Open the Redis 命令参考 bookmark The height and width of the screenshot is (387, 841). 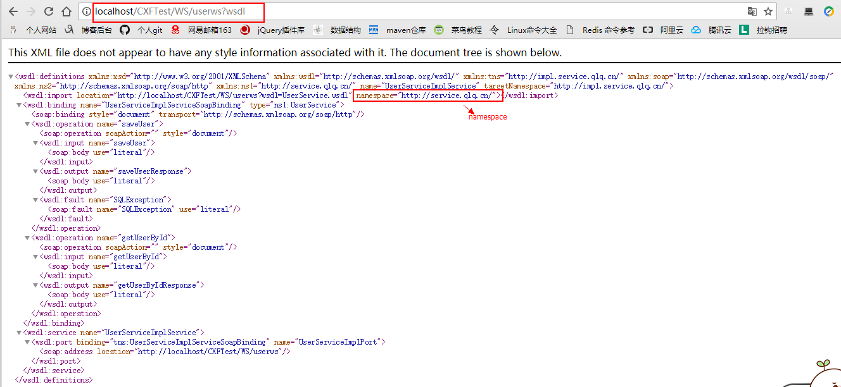tap(600, 30)
